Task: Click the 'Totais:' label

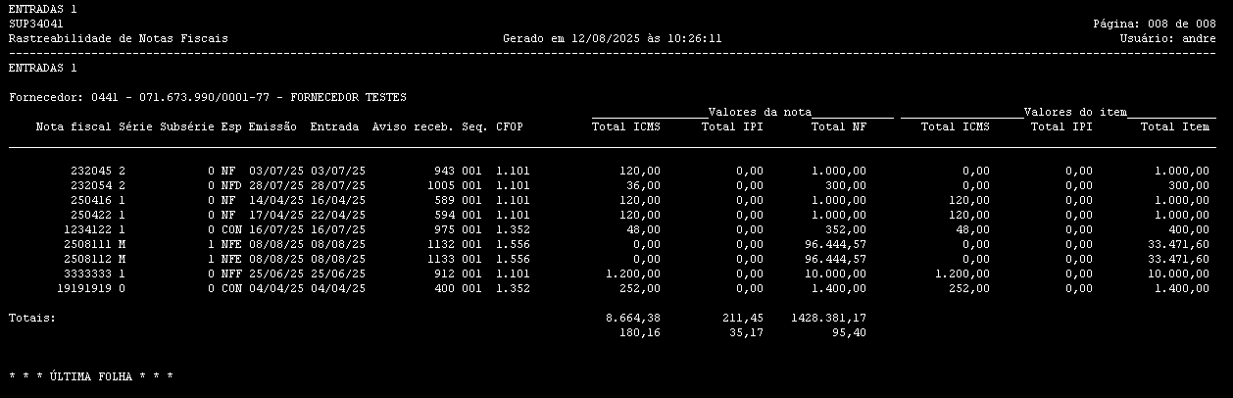Action: click(32, 318)
